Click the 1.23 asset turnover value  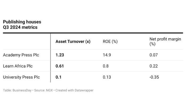pos(60,55)
